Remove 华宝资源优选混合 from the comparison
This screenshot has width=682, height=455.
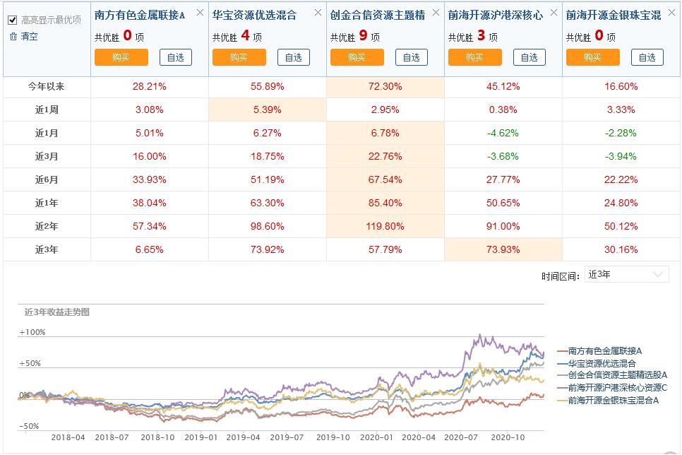pyautogui.click(x=316, y=13)
